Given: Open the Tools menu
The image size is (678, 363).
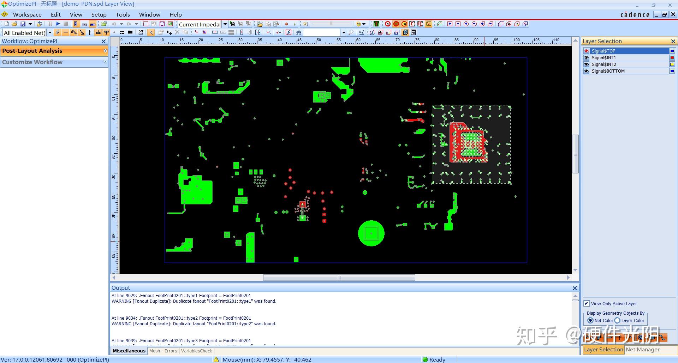Looking at the screenshot, I should click(x=123, y=14).
